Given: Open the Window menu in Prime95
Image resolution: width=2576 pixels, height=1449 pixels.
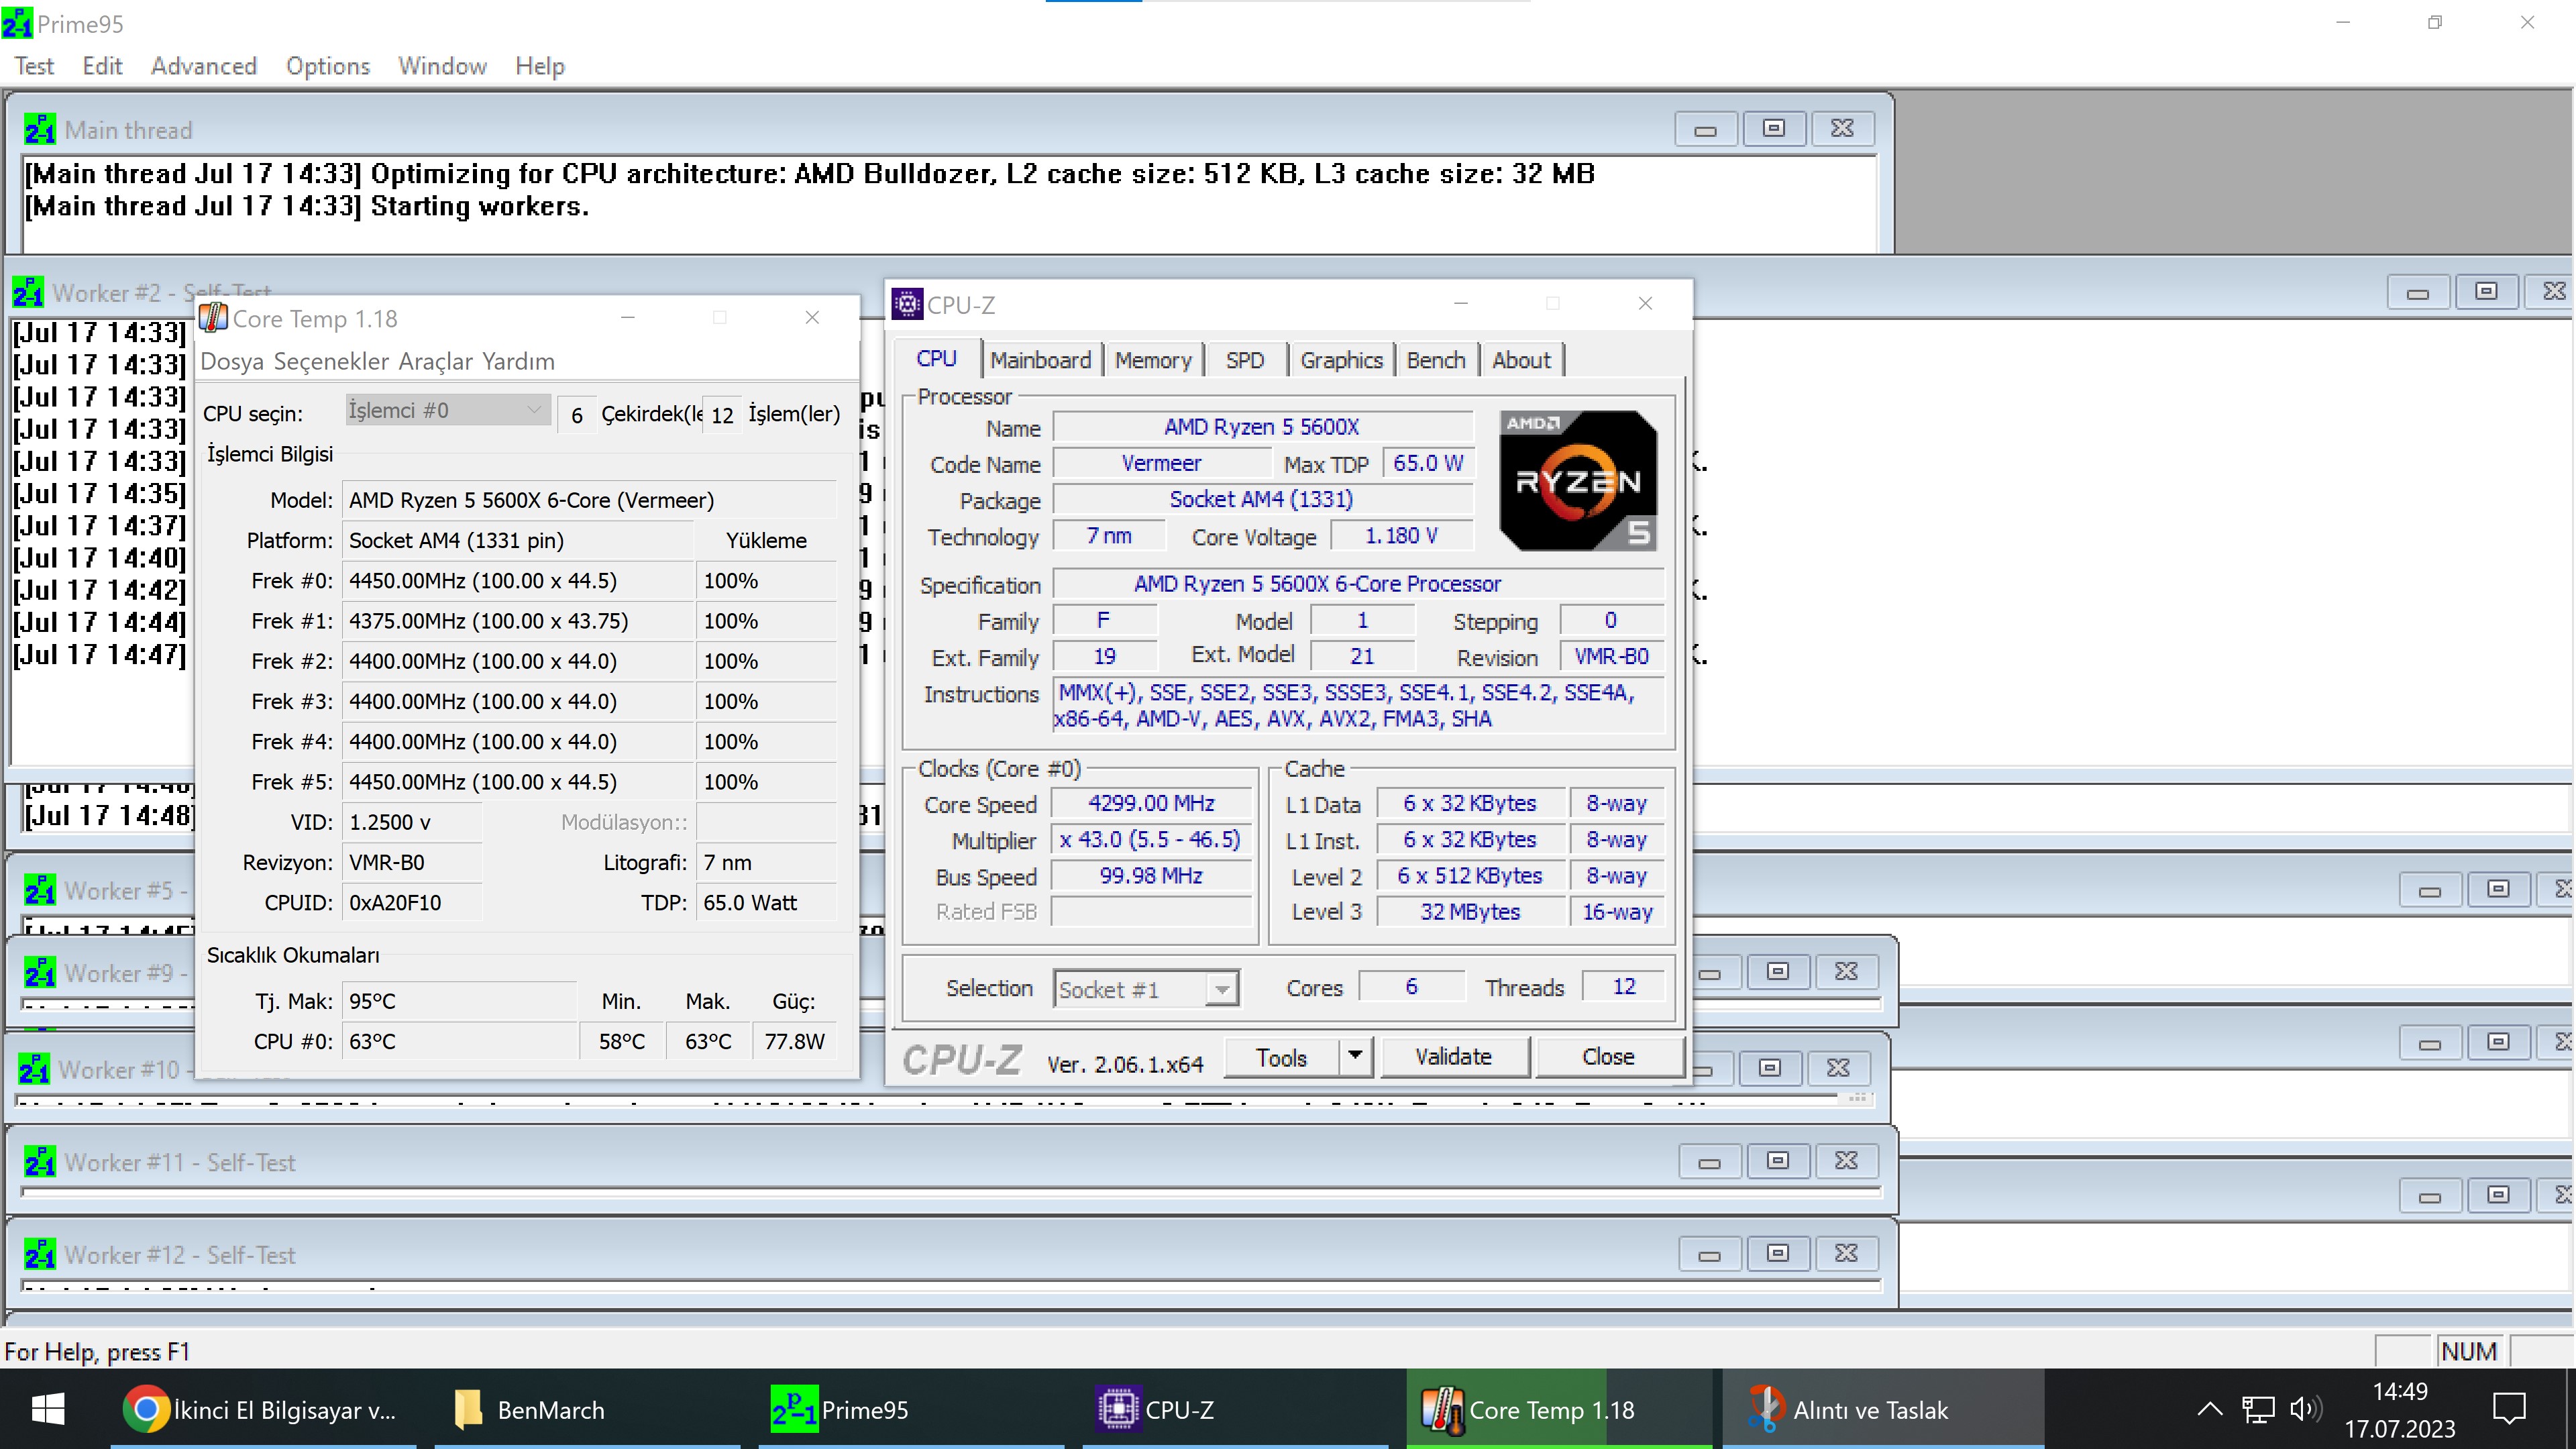Looking at the screenshot, I should (x=442, y=66).
